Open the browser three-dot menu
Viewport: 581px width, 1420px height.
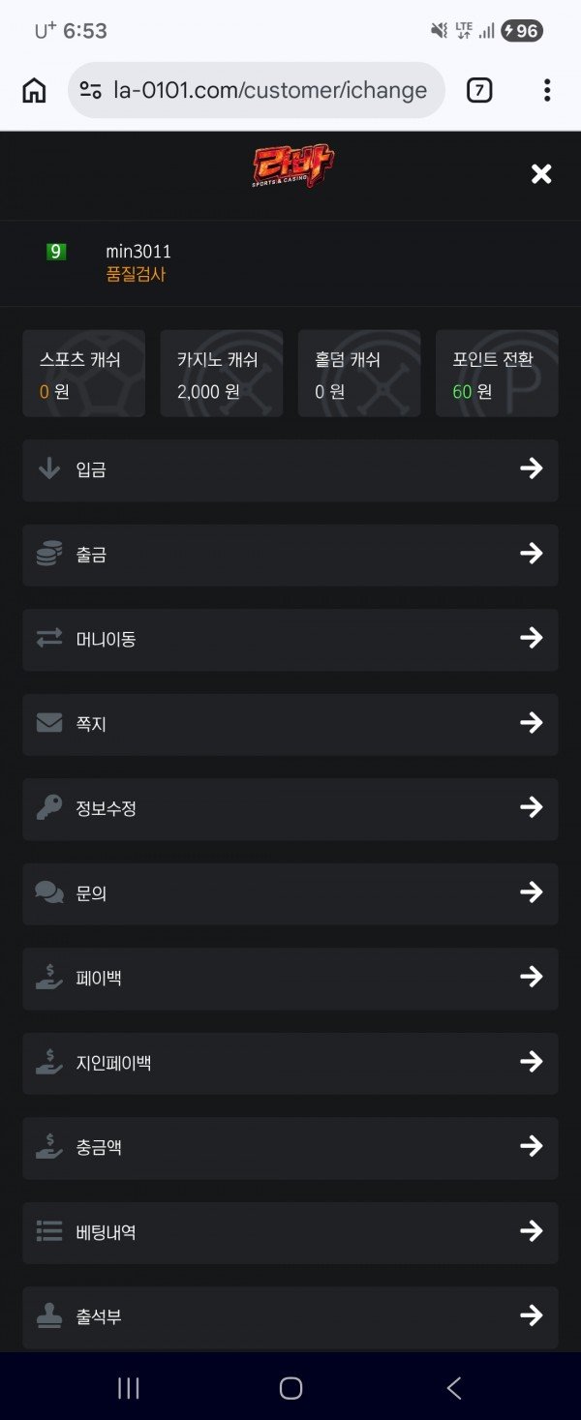tap(547, 91)
